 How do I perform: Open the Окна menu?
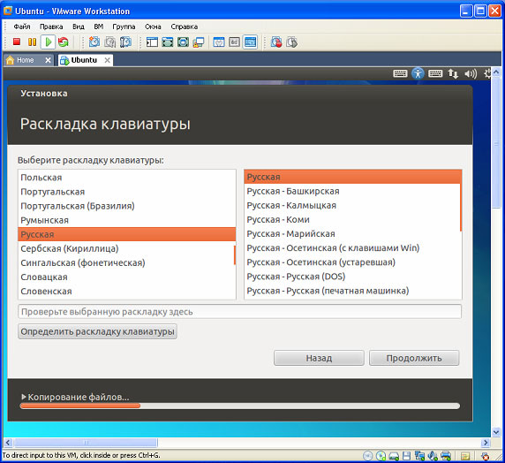point(153,27)
